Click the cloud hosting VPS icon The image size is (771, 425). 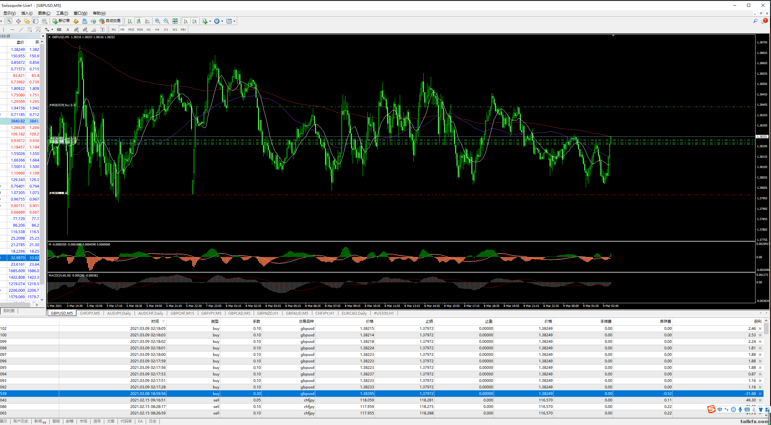point(85,21)
